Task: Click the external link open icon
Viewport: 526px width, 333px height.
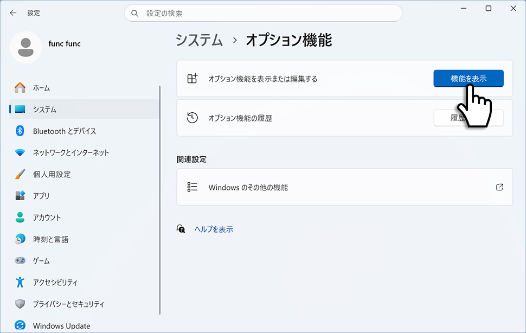Action: coord(499,187)
